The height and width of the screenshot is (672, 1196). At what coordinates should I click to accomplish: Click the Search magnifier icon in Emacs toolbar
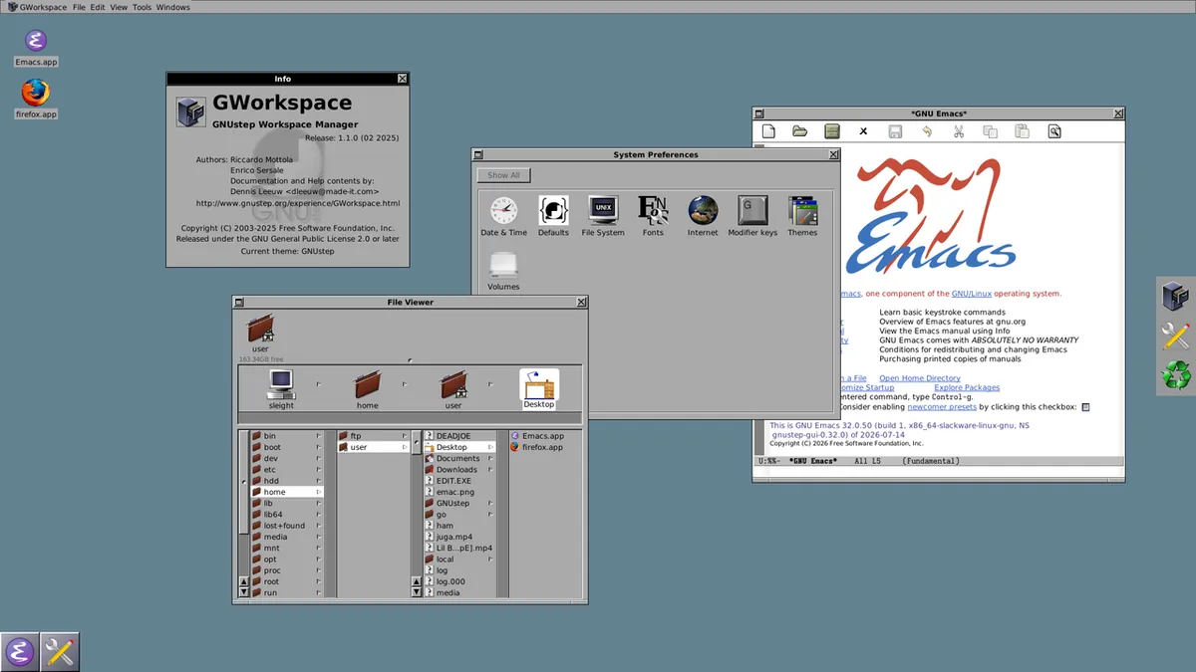(x=1054, y=131)
